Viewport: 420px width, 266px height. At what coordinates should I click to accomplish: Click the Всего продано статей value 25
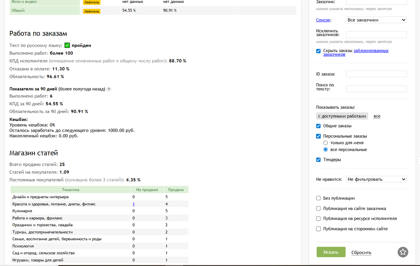(x=62, y=164)
